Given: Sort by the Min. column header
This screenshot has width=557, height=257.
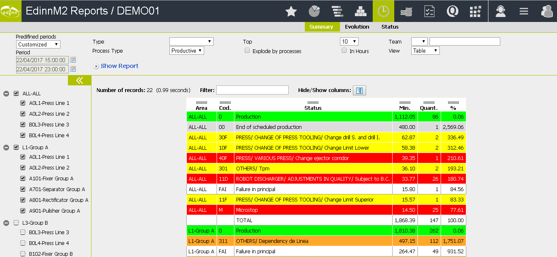Looking at the screenshot, I should point(405,108).
